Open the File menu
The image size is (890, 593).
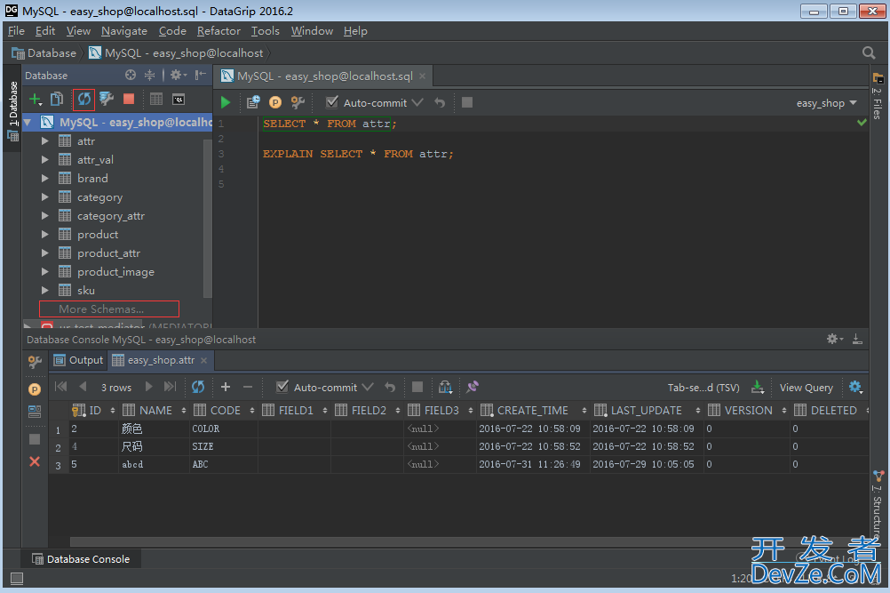16,30
